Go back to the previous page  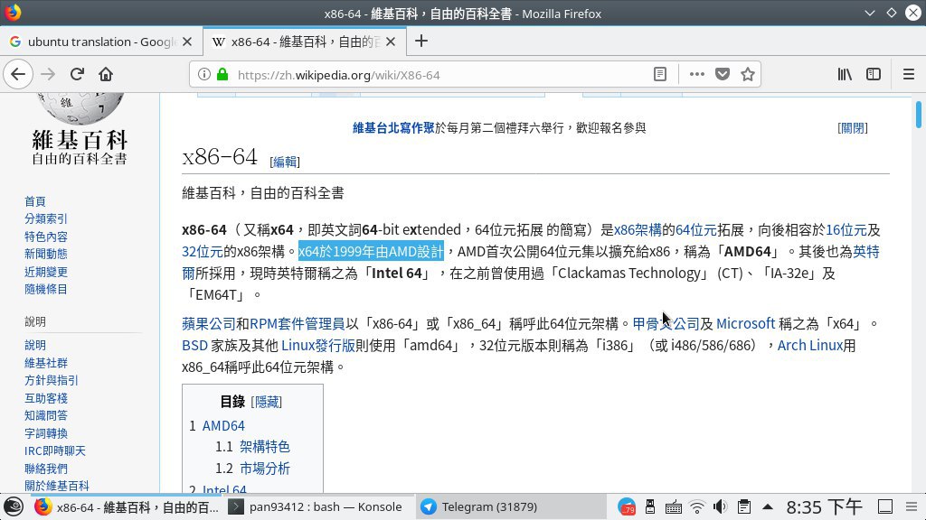(x=18, y=74)
